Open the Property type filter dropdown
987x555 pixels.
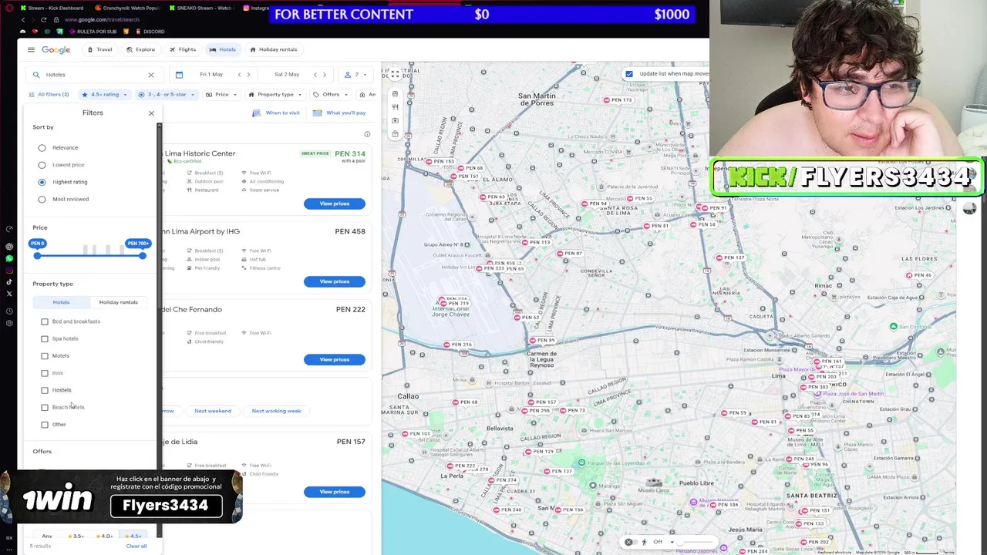(x=275, y=95)
